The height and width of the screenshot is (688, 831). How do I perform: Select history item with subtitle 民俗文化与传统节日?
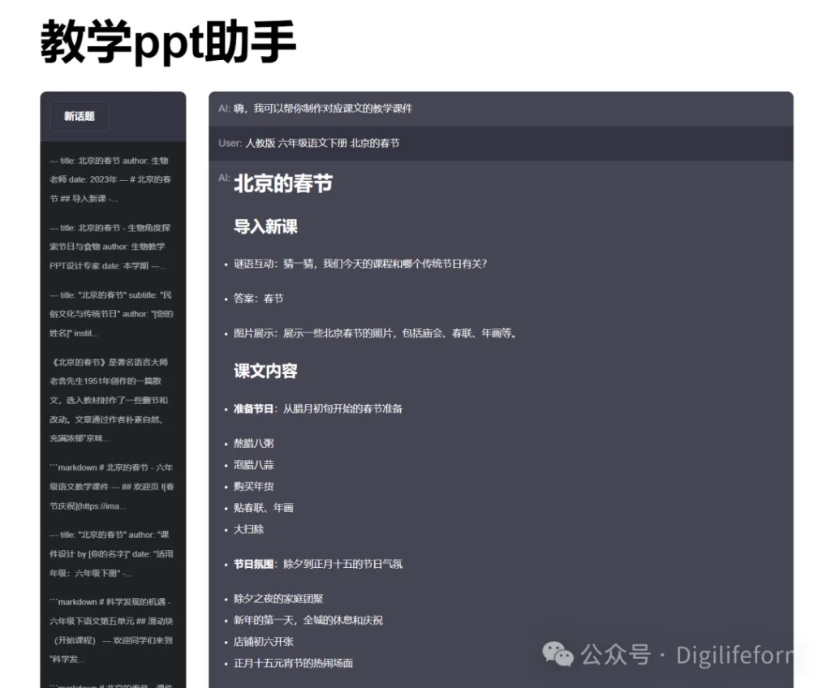click(111, 314)
